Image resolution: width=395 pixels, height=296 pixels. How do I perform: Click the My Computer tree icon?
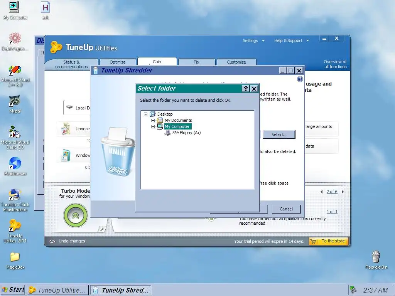(x=160, y=126)
